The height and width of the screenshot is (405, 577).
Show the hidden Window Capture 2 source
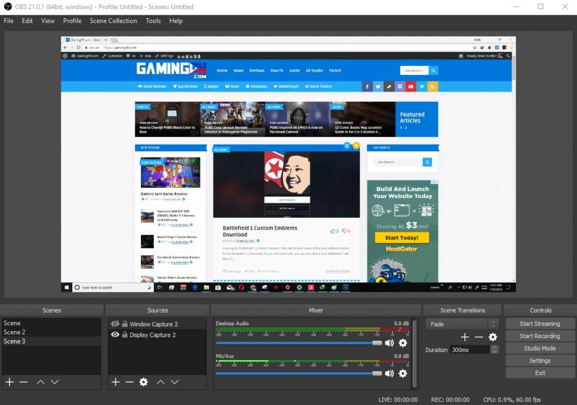115,324
